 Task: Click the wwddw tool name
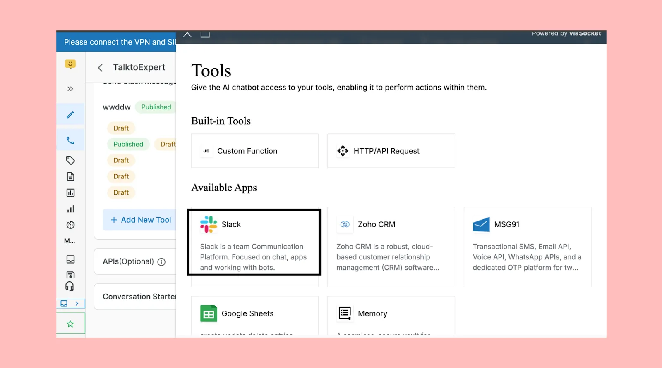[117, 107]
